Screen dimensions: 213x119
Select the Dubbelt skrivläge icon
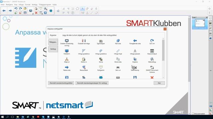84,41
